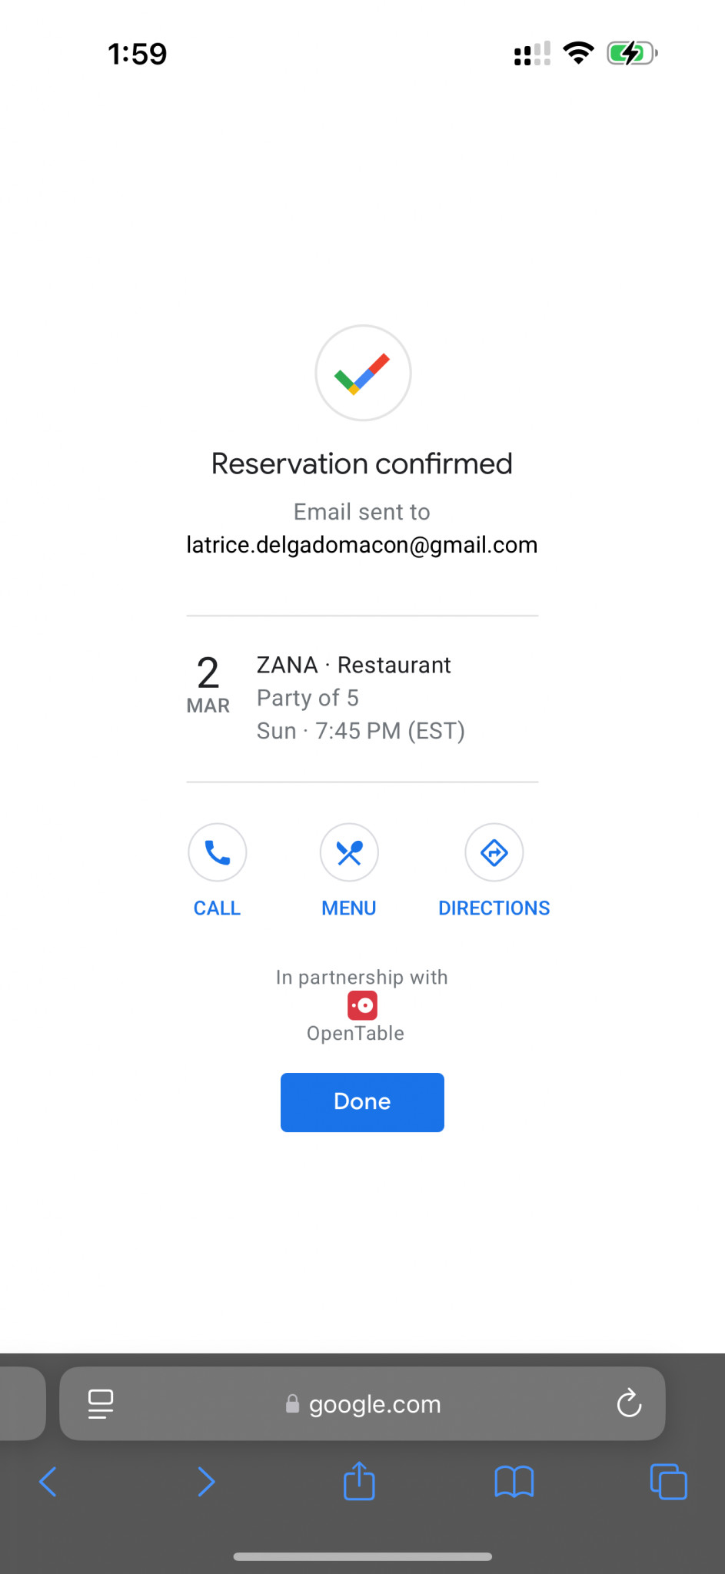The height and width of the screenshot is (1574, 725).
Task: Show all open tabs in Safari
Action: pyautogui.click(x=668, y=1481)
